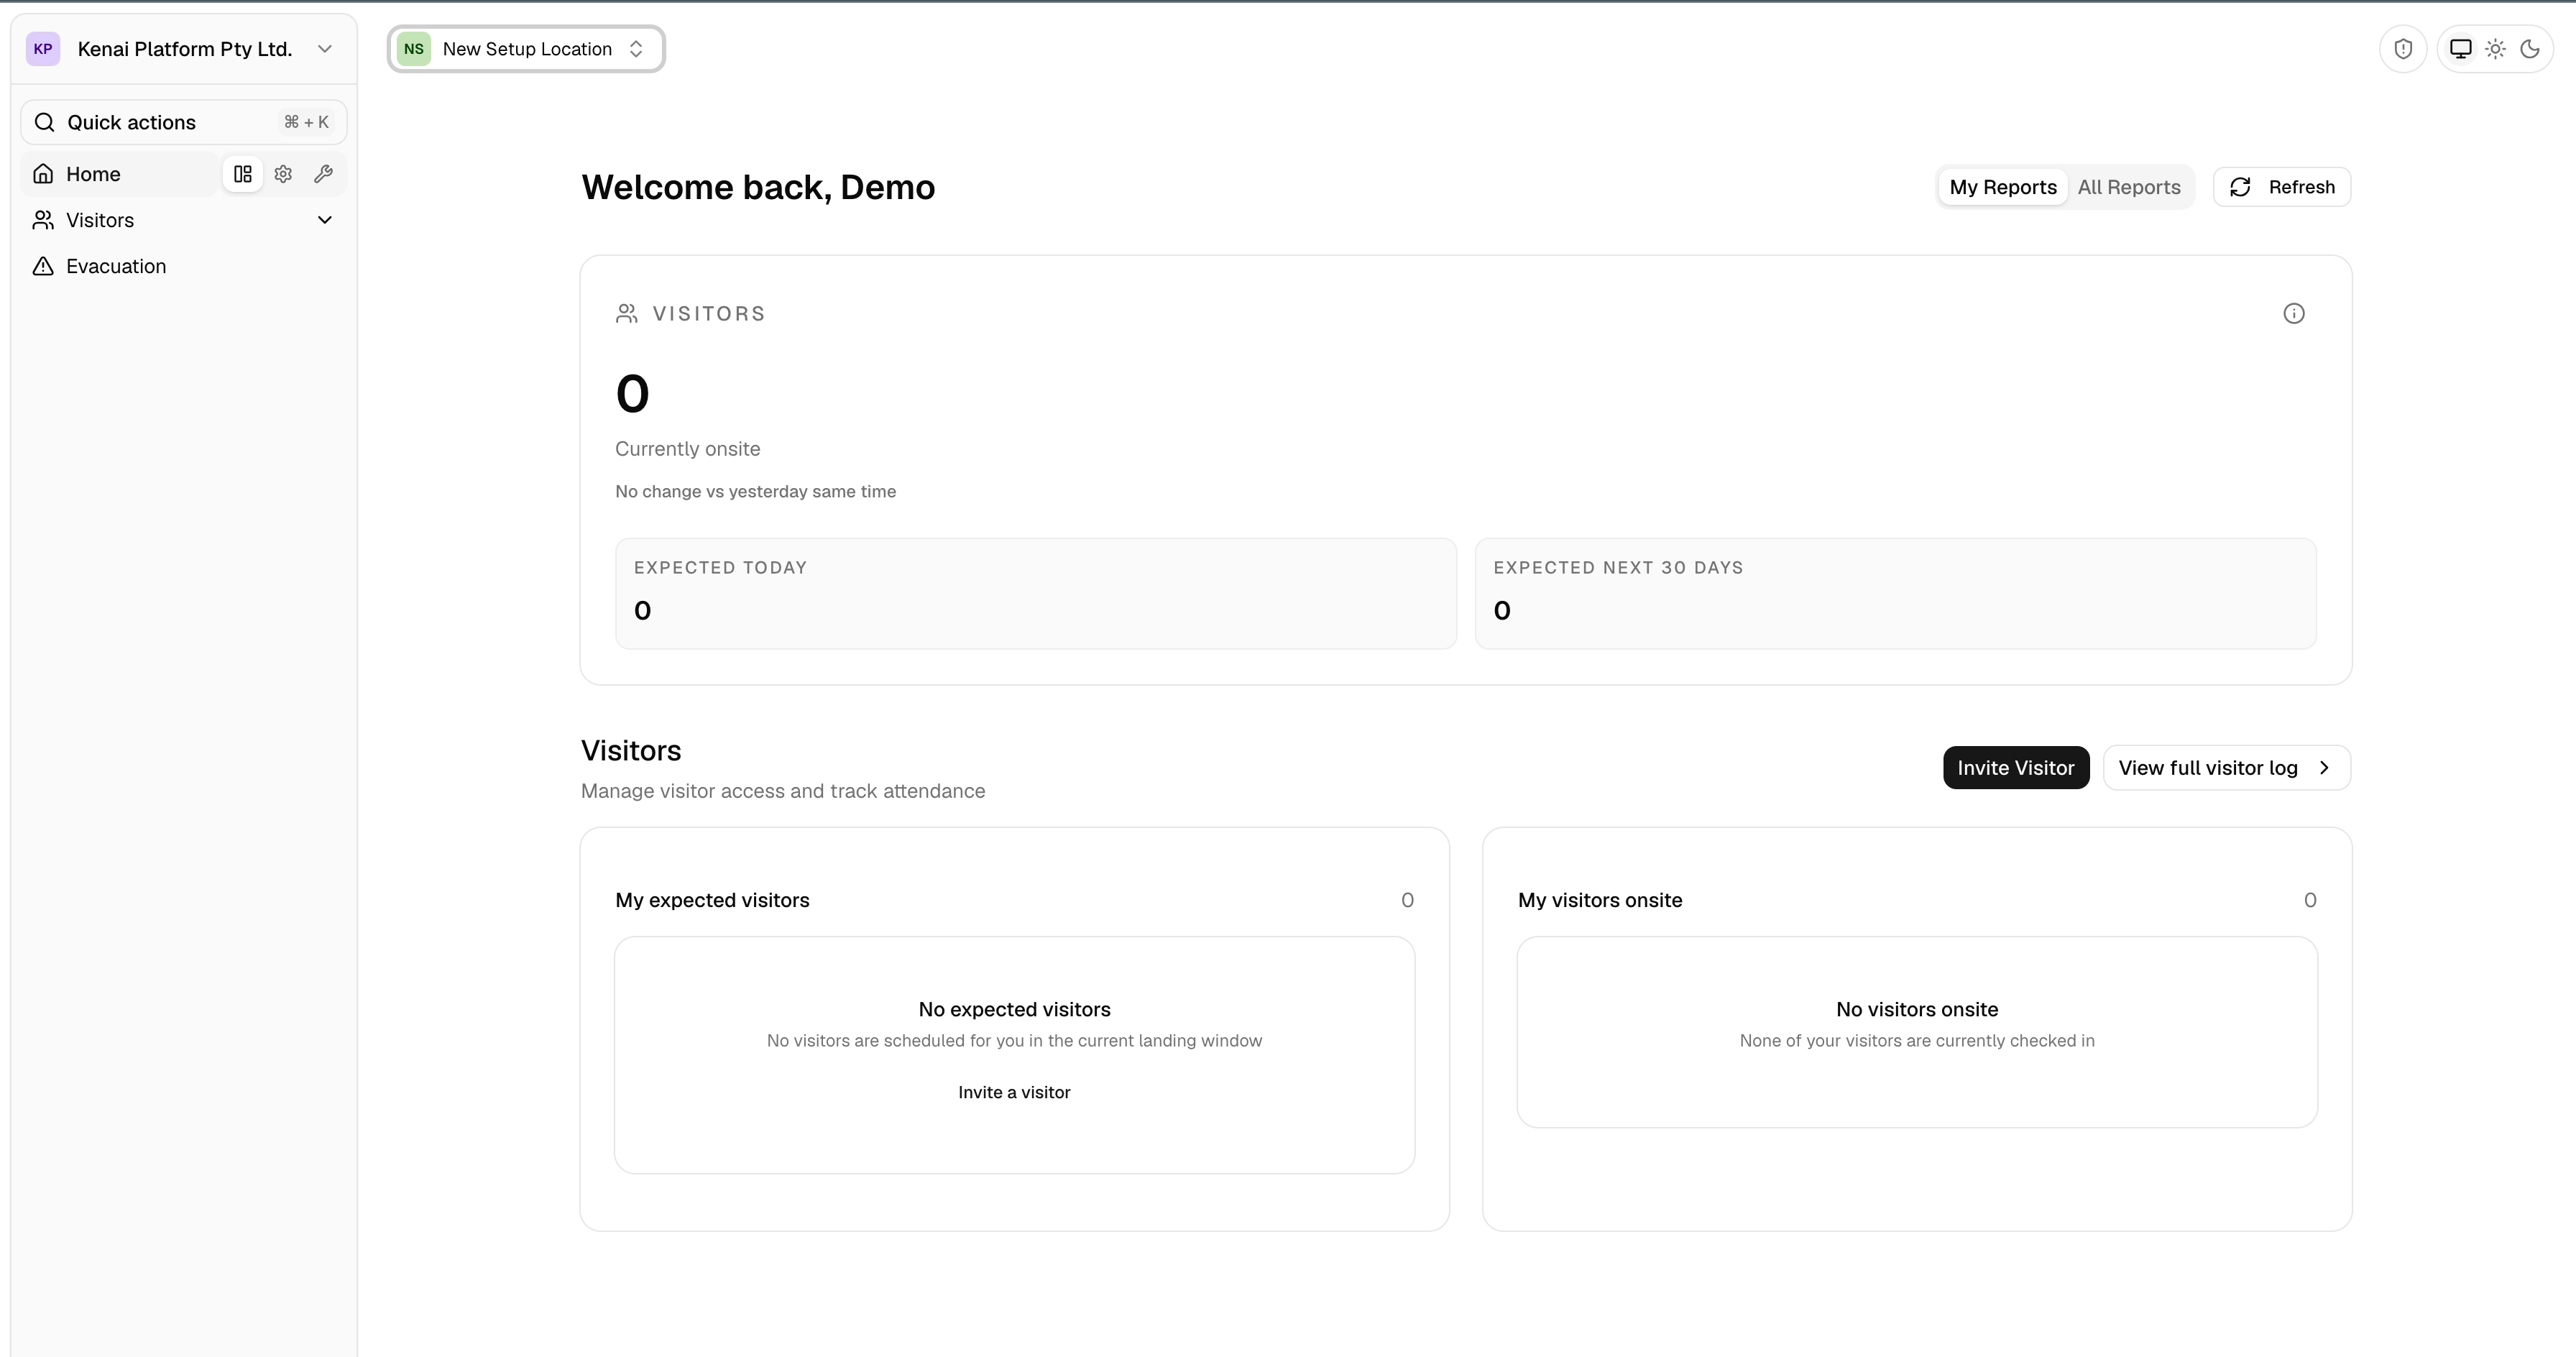The image size is (2576, 1357).
Task: Open the settings gear icon beside Home
Action: [283, 174]
